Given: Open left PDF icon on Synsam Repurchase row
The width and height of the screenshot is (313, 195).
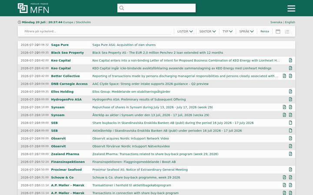Looking at the screenshot, I should point(284,107).
